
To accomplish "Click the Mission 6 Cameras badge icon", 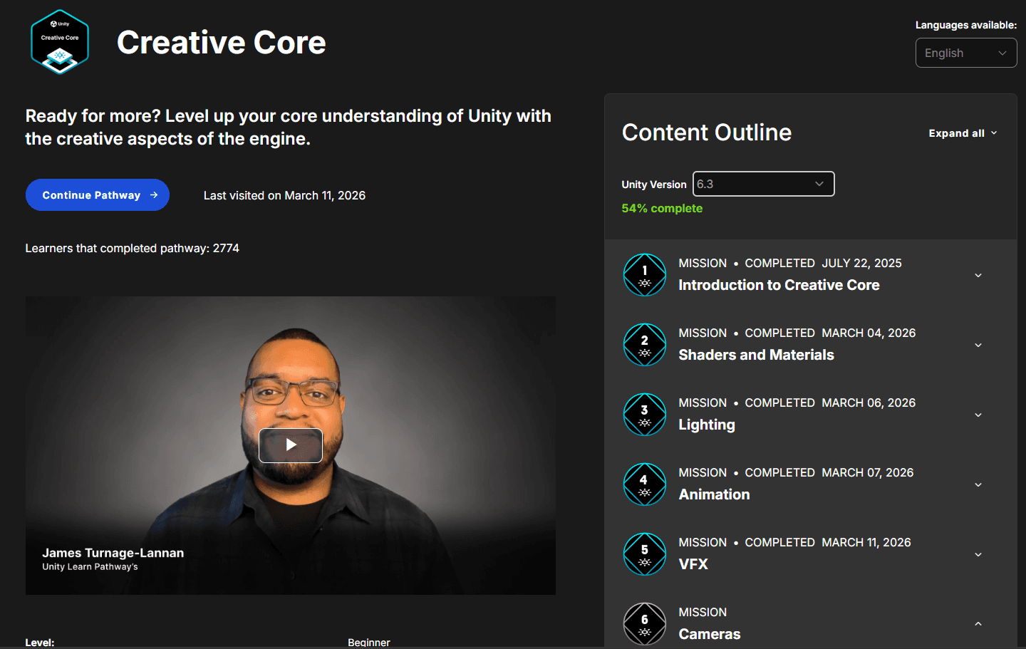I will (645, 624).
